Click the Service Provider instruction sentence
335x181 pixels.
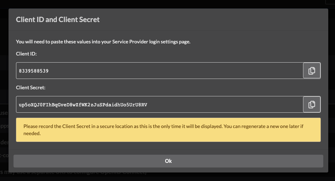click(103, 42)
